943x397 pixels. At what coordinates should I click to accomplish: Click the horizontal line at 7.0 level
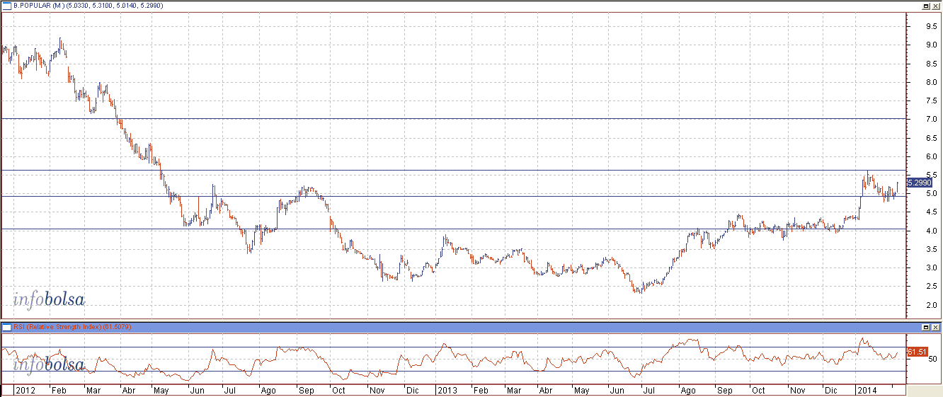coord(453,119)
